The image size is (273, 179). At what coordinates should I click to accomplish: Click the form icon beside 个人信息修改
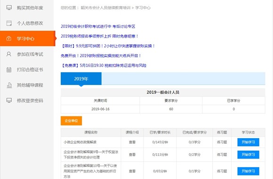coord(9,23)
